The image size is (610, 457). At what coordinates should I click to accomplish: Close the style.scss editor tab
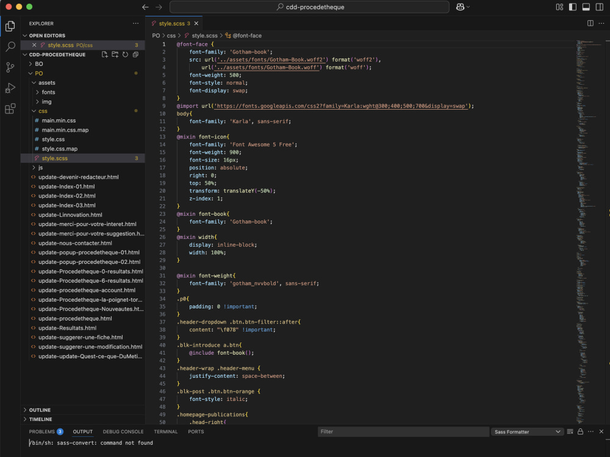[x=196, y=23]
